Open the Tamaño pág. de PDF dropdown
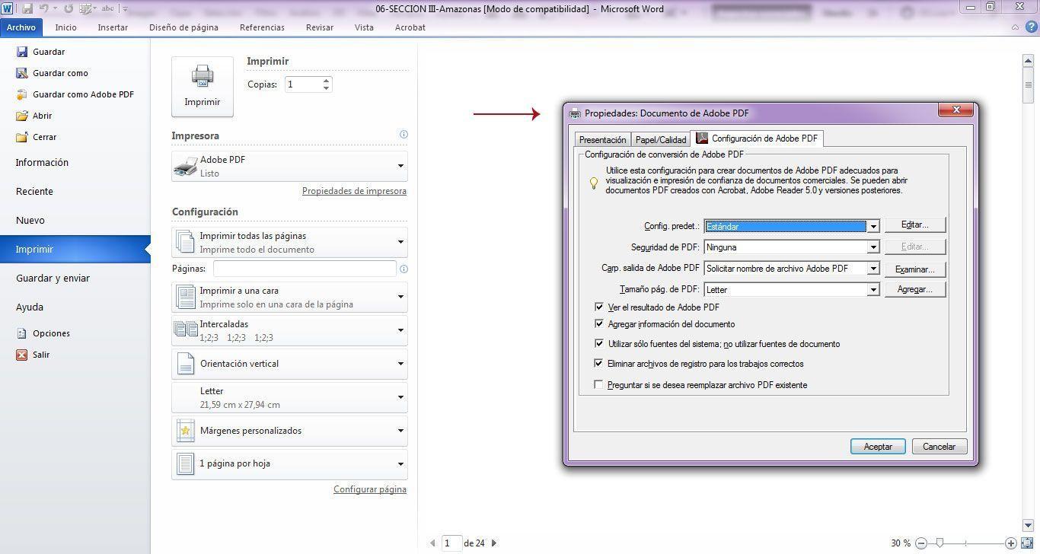Viewport: 1040px width, 554px height. tap(873, 289)
